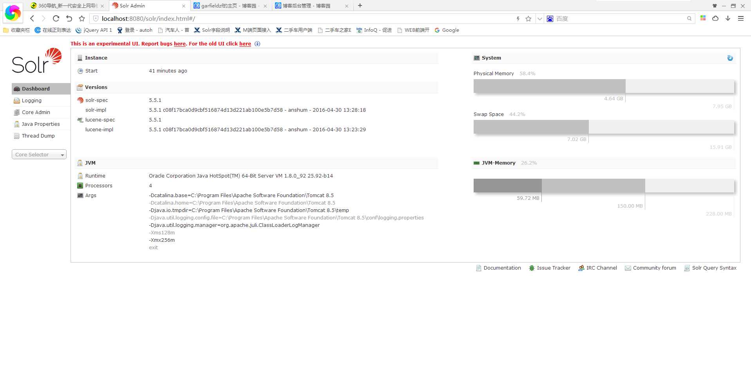
Task: Click the colorful extensions grid icon
Action: tap(703, 18)
